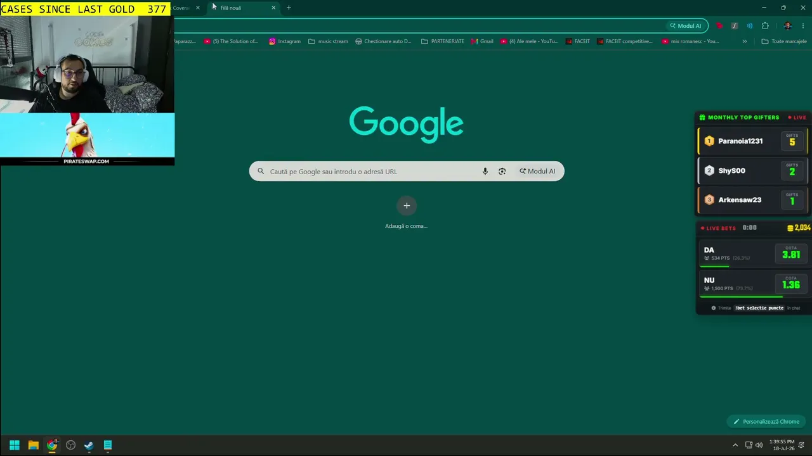Open the 'Ale mele - YouTu...' bookmark
This screenshot has height=456, width=812.
point(529,41)
